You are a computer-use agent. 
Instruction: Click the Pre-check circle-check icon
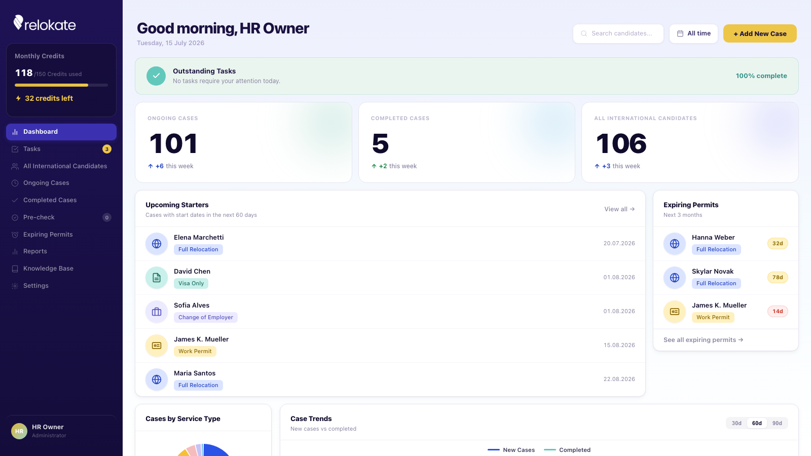[x=15, y=217]
